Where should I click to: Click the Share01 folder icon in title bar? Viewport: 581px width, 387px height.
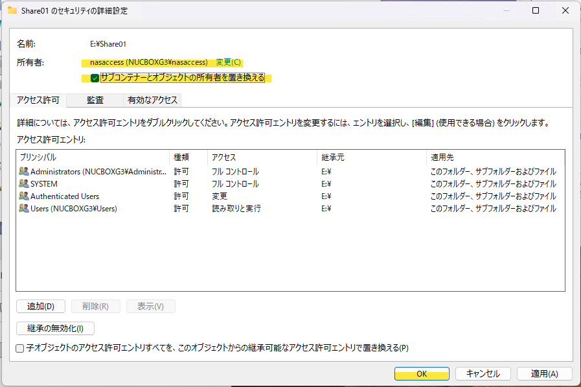point(12,10)
